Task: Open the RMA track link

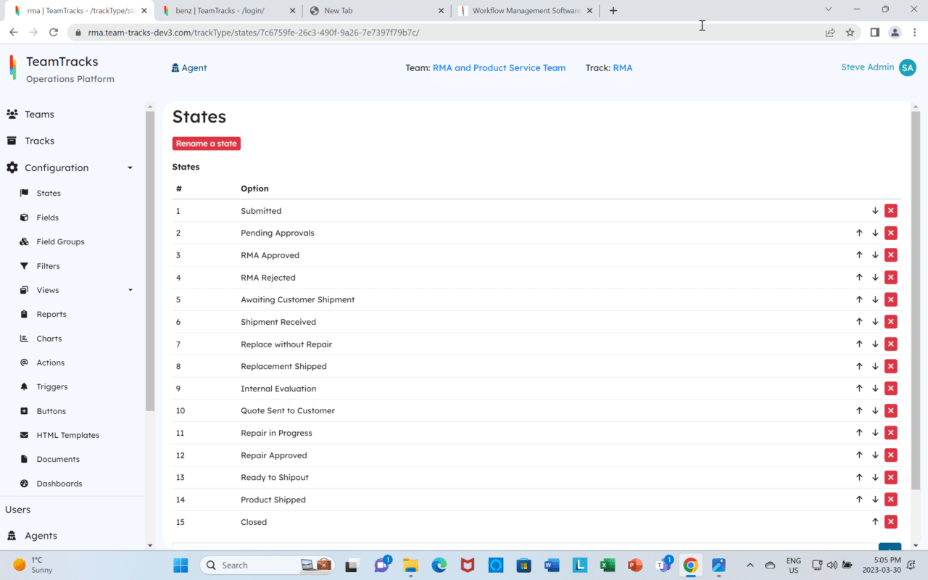Action: [x=623, y=68]
